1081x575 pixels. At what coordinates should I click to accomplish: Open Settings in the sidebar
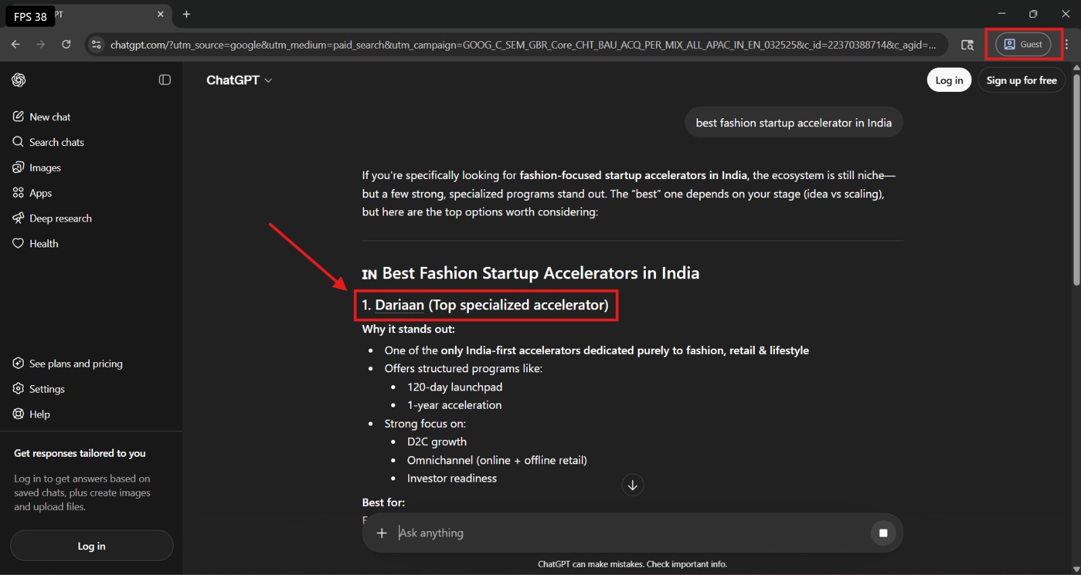point(47,389)
